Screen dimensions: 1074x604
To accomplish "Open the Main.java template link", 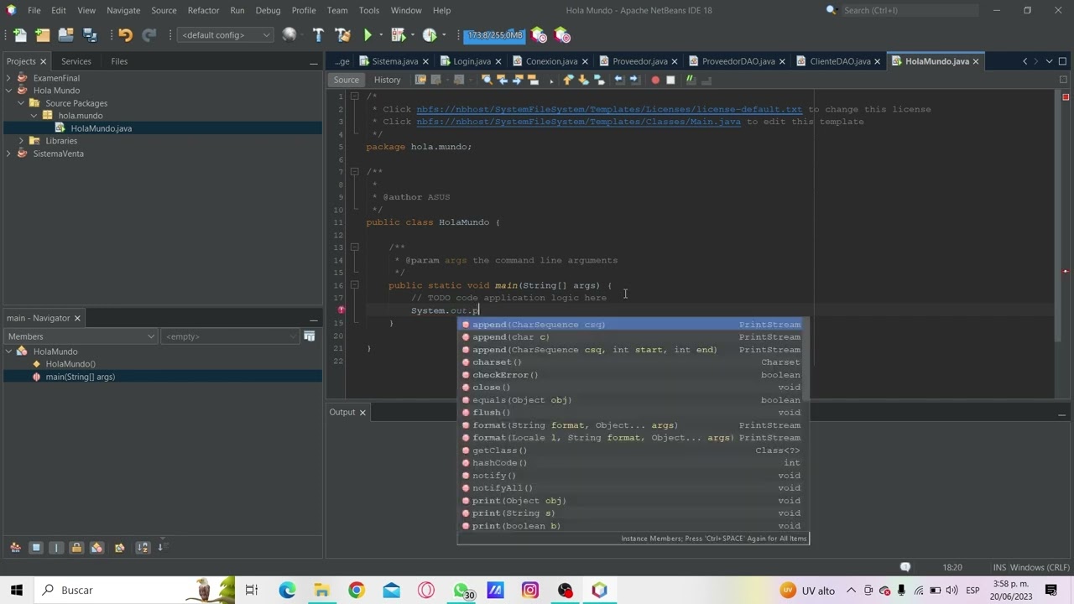I will pyautogui.click(x=579, y=122).
